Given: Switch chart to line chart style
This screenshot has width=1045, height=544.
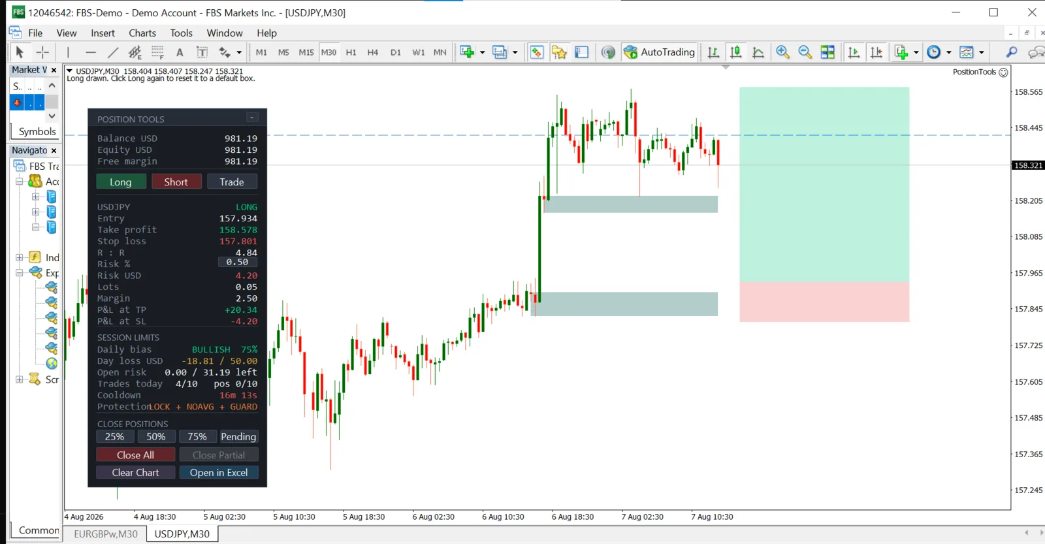Looking at the screenshot, I should 758,52.
